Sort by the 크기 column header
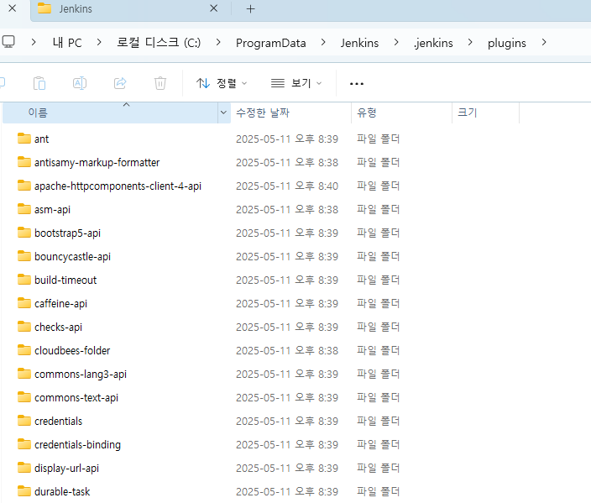The image size is (591, 503). 485,113
